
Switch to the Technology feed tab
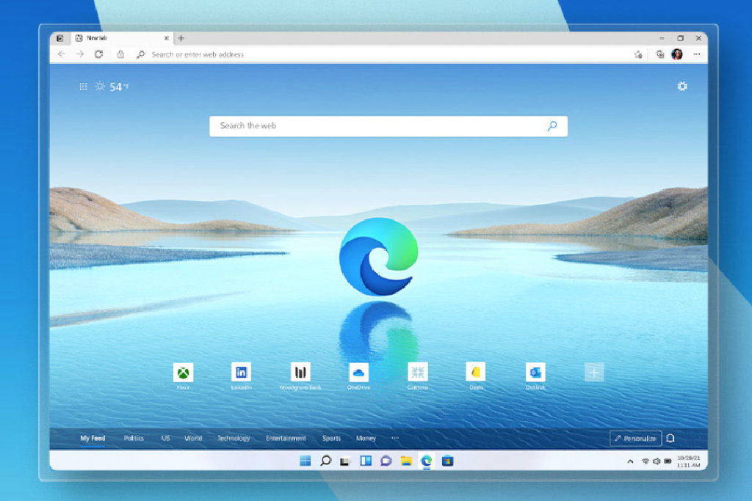[234, 438]
